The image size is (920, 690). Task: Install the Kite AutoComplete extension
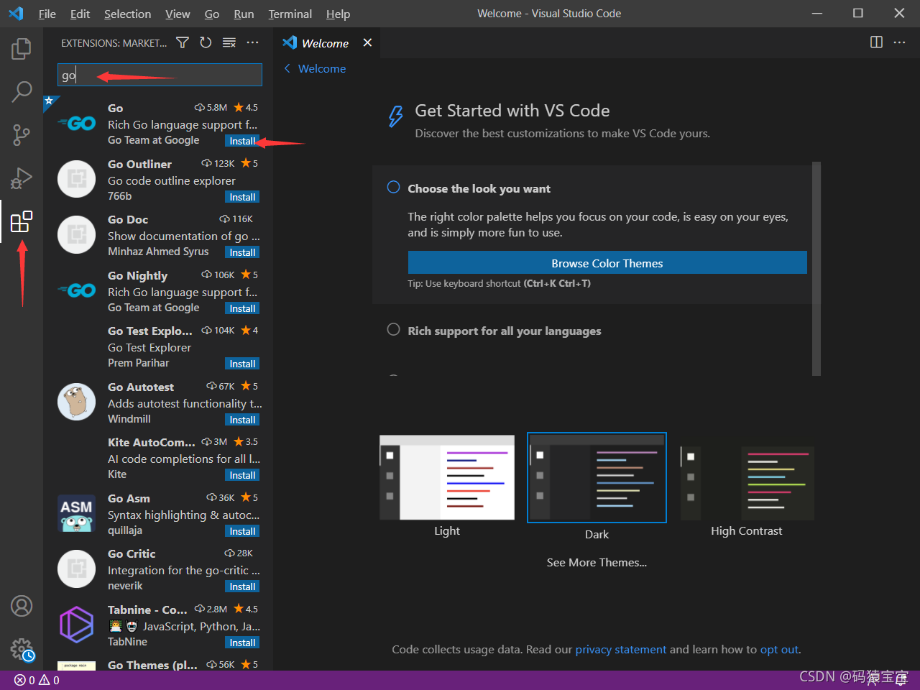point(242,475)
